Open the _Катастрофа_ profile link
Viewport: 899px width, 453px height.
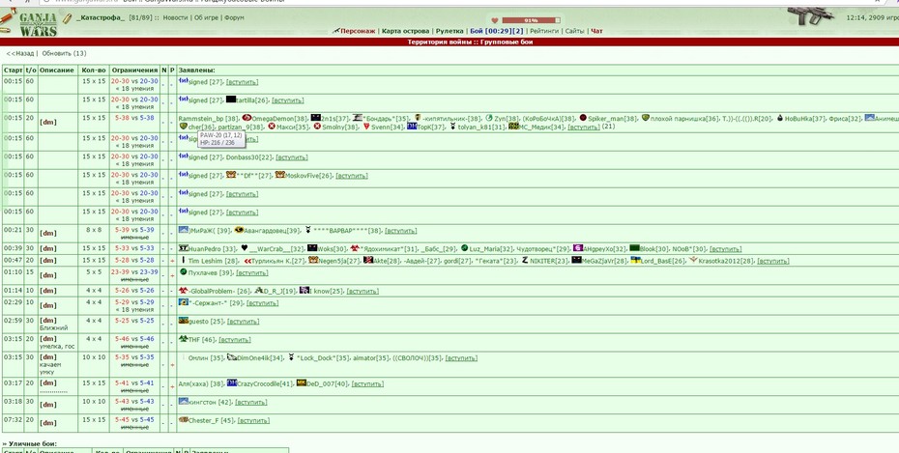click(x=101, y=17)
